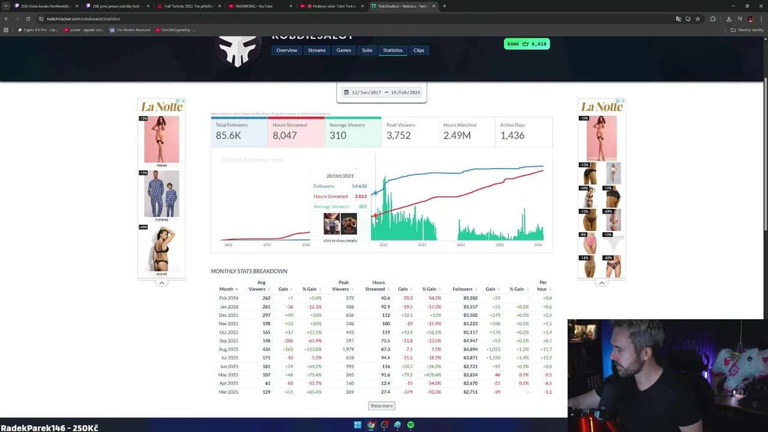Click the date range 12/Jun/2017 to 14/Feb/2026 field
This screenshot has width=768, height=432.
coord(382,92)
